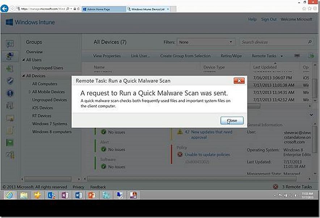
Task: Select iOS Devices in the tree
Action: pyautogui.click(x=42, y=108)
